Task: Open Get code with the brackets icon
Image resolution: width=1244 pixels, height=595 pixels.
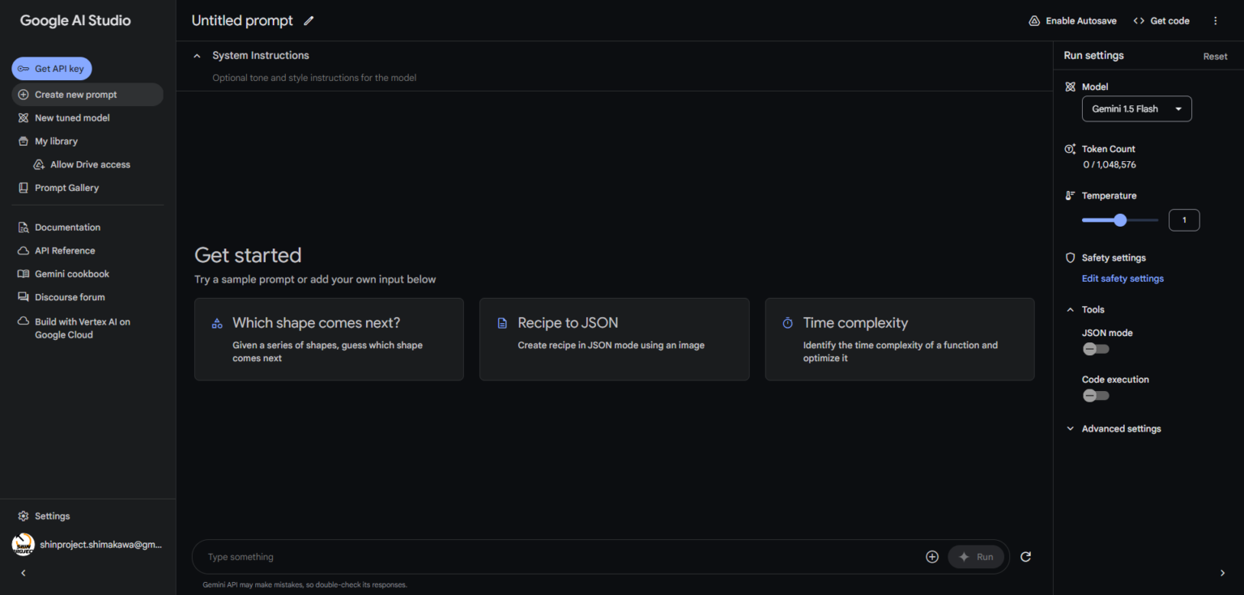Action: tap(1139, 21)
